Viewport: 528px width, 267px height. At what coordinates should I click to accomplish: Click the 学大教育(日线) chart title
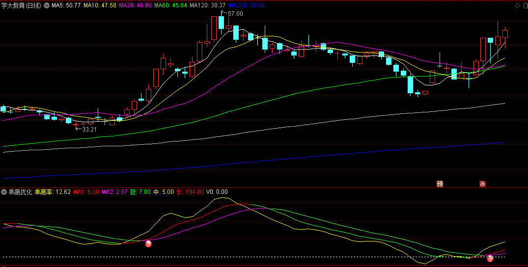(21, 5)
